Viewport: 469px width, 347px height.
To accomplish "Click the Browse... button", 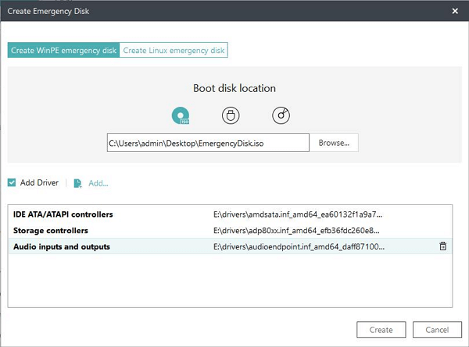I will [334, 143].
